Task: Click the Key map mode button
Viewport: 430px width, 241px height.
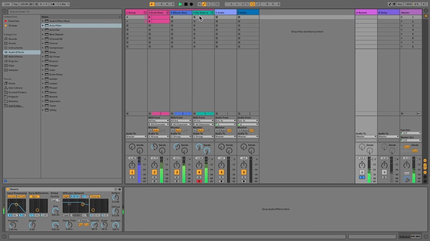Action: click(400, 4)
